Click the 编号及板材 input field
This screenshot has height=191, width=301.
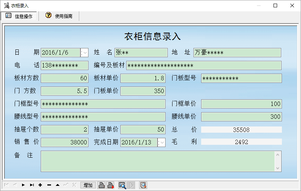coord(204,65)
